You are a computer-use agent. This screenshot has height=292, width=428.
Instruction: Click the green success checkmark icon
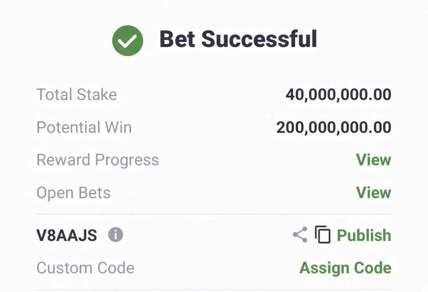coord(128,40)
